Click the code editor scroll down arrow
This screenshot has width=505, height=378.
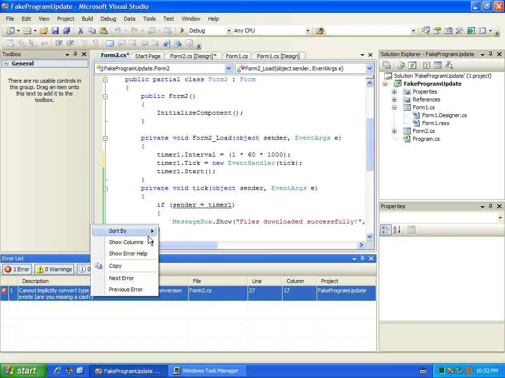point(369,236)
